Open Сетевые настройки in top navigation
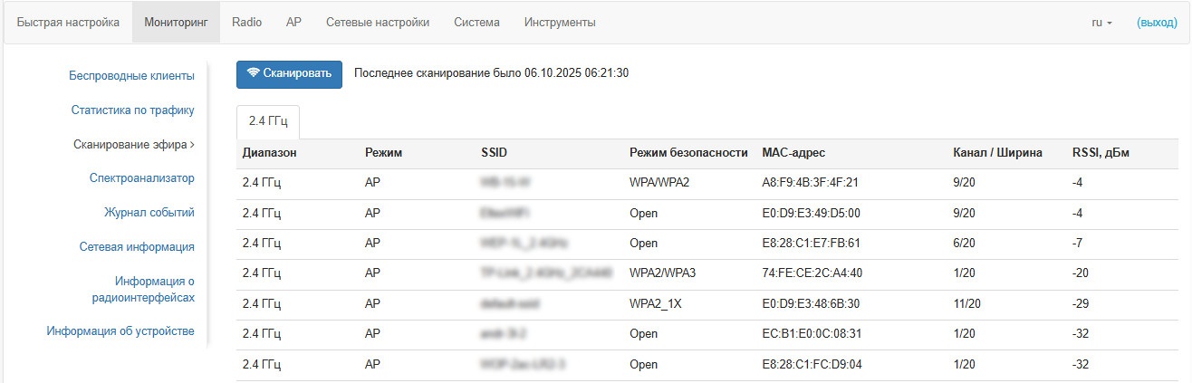The width and height of the screenshot is (1192, 383). point(378,23)
